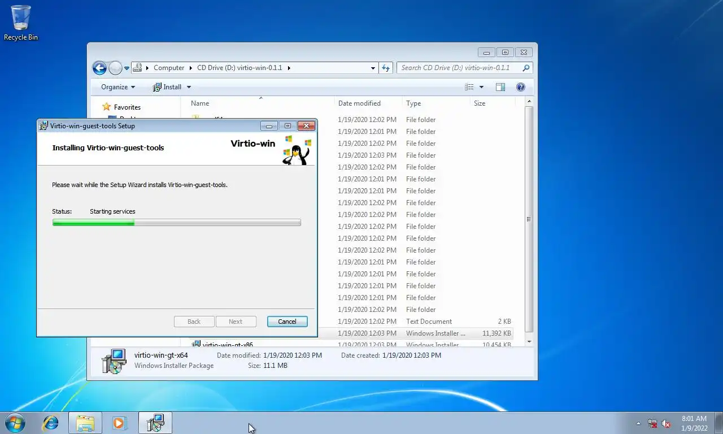Image resolution: width=723 pixels, height=434 pixels.
Task: Click the Starting services status text
Action: [x=112, y=211]
